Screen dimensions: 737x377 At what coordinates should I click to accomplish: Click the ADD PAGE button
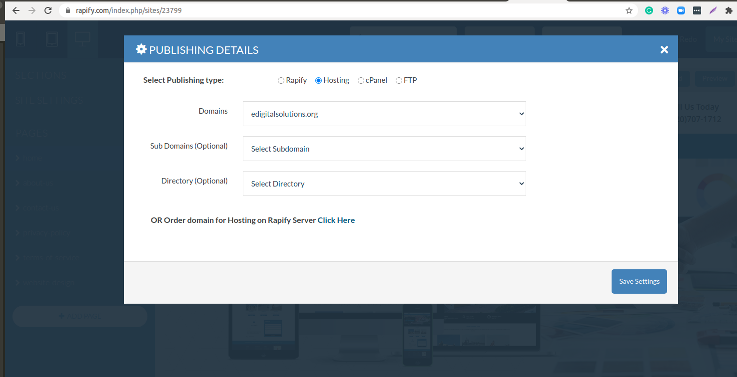(x=80, y=316)
